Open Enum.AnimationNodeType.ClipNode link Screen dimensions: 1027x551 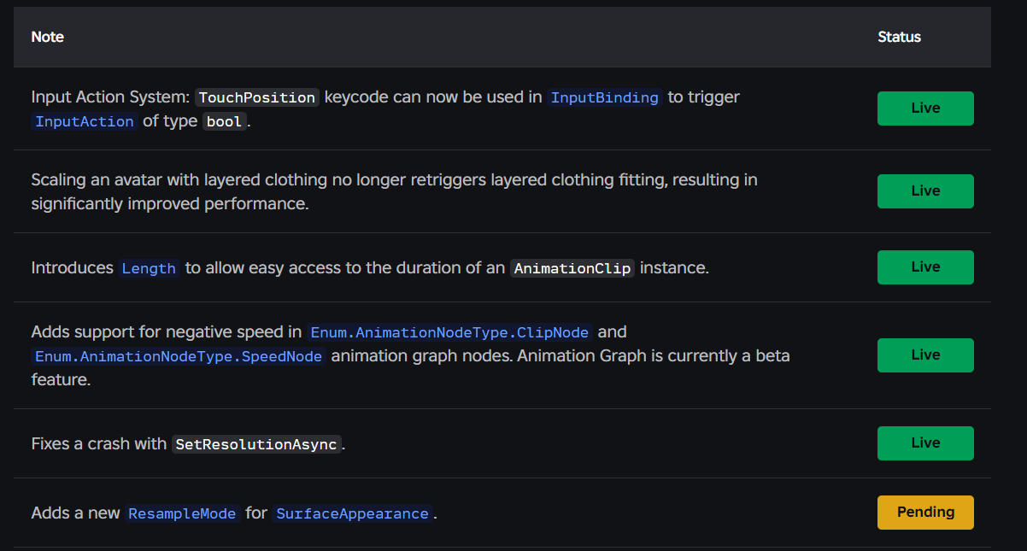(449, 331)
